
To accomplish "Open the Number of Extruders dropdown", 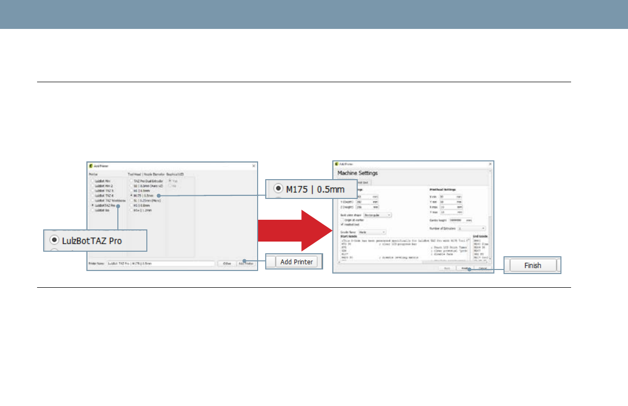I will point(472,229).
